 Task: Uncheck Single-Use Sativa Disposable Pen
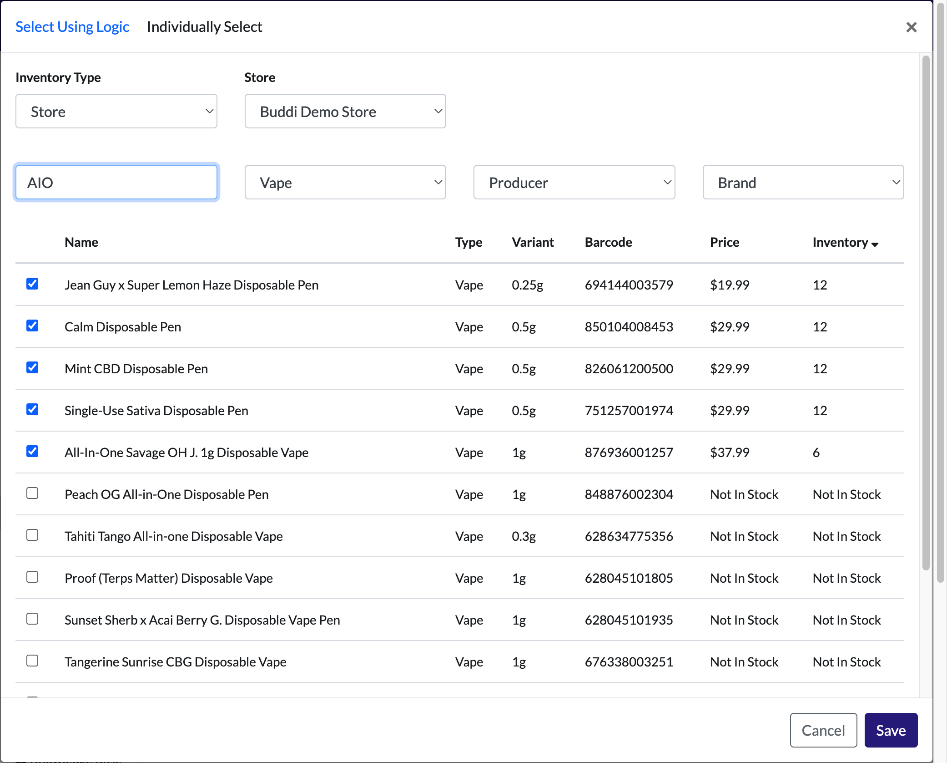click(x=32, y=409)
